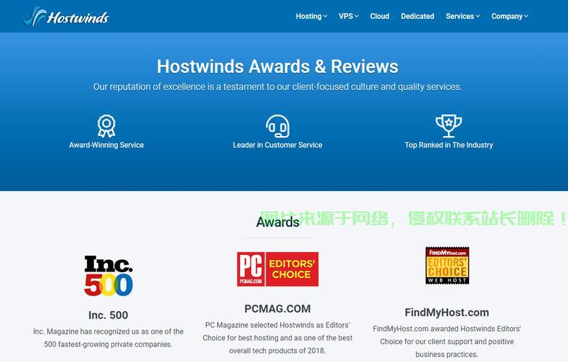
Task: Click the Hostwinds Awards & Reviews heading
Action: pyautogui.click(x=277, y=67)
